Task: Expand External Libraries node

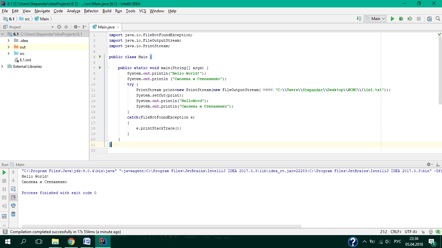Action: coord(3,67)
